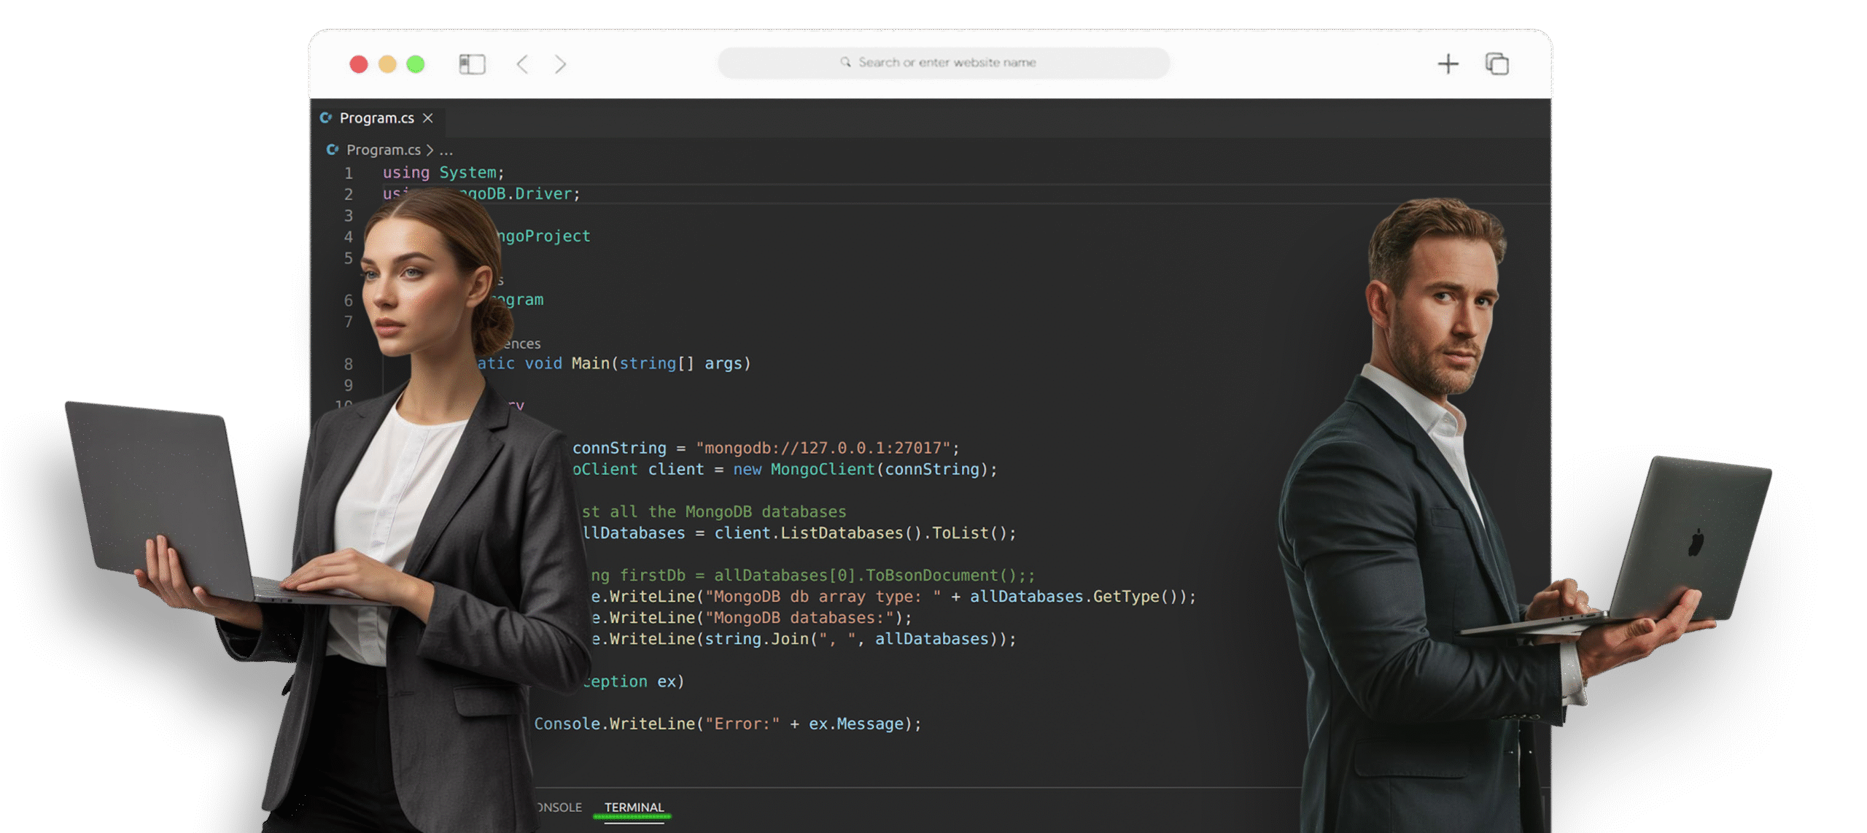
Task: Click line number 1 in the gutter
Action: pyautogui.click(x=349, y=173)
